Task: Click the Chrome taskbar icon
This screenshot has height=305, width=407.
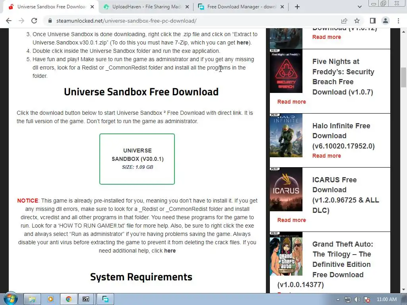Action: pyautogui.click(x=68, y=299)
